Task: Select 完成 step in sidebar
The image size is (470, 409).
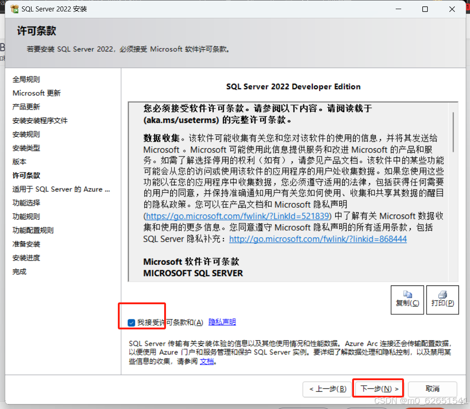Action: (19, 271)
